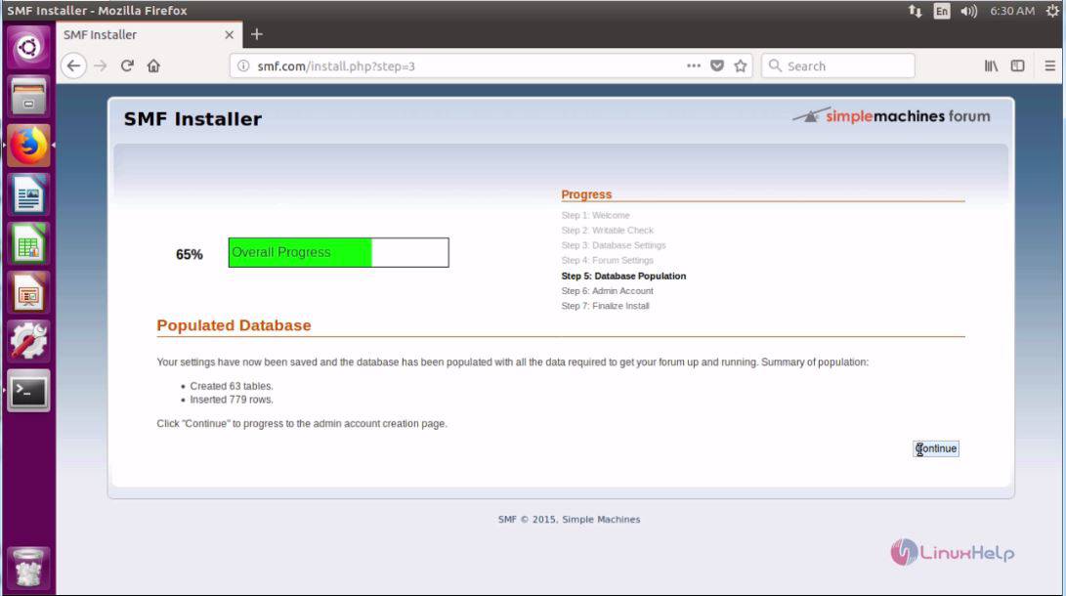Open page actions menu in address bar
The width and height of the screenshot is (1066, 596).
coord(694,65)
